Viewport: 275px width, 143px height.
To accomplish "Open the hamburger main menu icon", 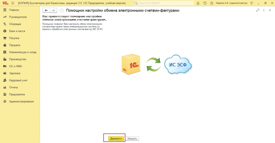I will tap(13, 3).
